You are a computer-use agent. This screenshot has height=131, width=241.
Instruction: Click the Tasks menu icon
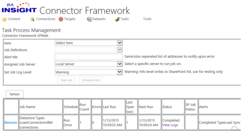(117, 19)
